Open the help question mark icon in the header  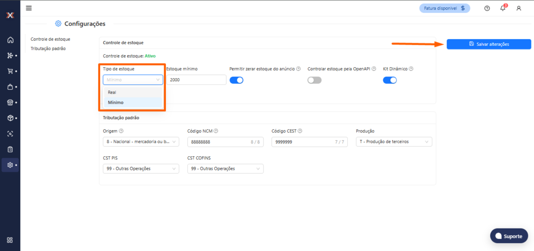pyautogui.click(x=487, y=8)
